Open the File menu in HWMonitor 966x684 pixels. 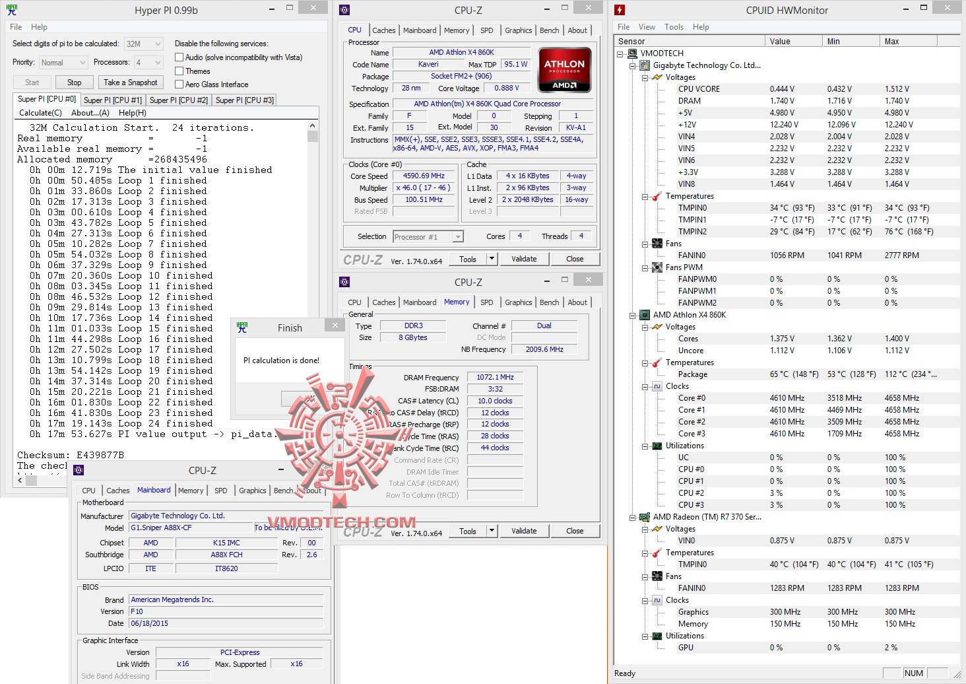point(624,27)
